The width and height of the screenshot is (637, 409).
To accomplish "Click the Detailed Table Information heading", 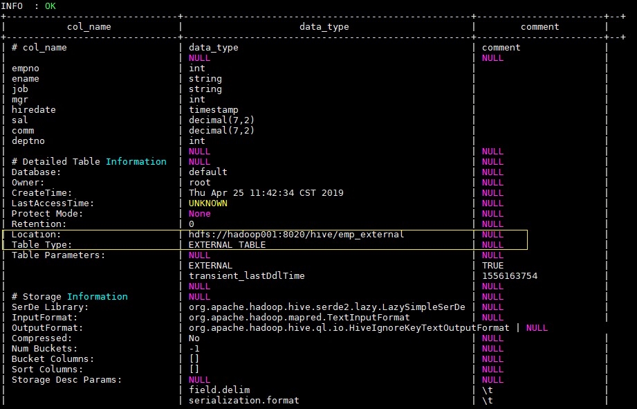I will tap(89, 162).
